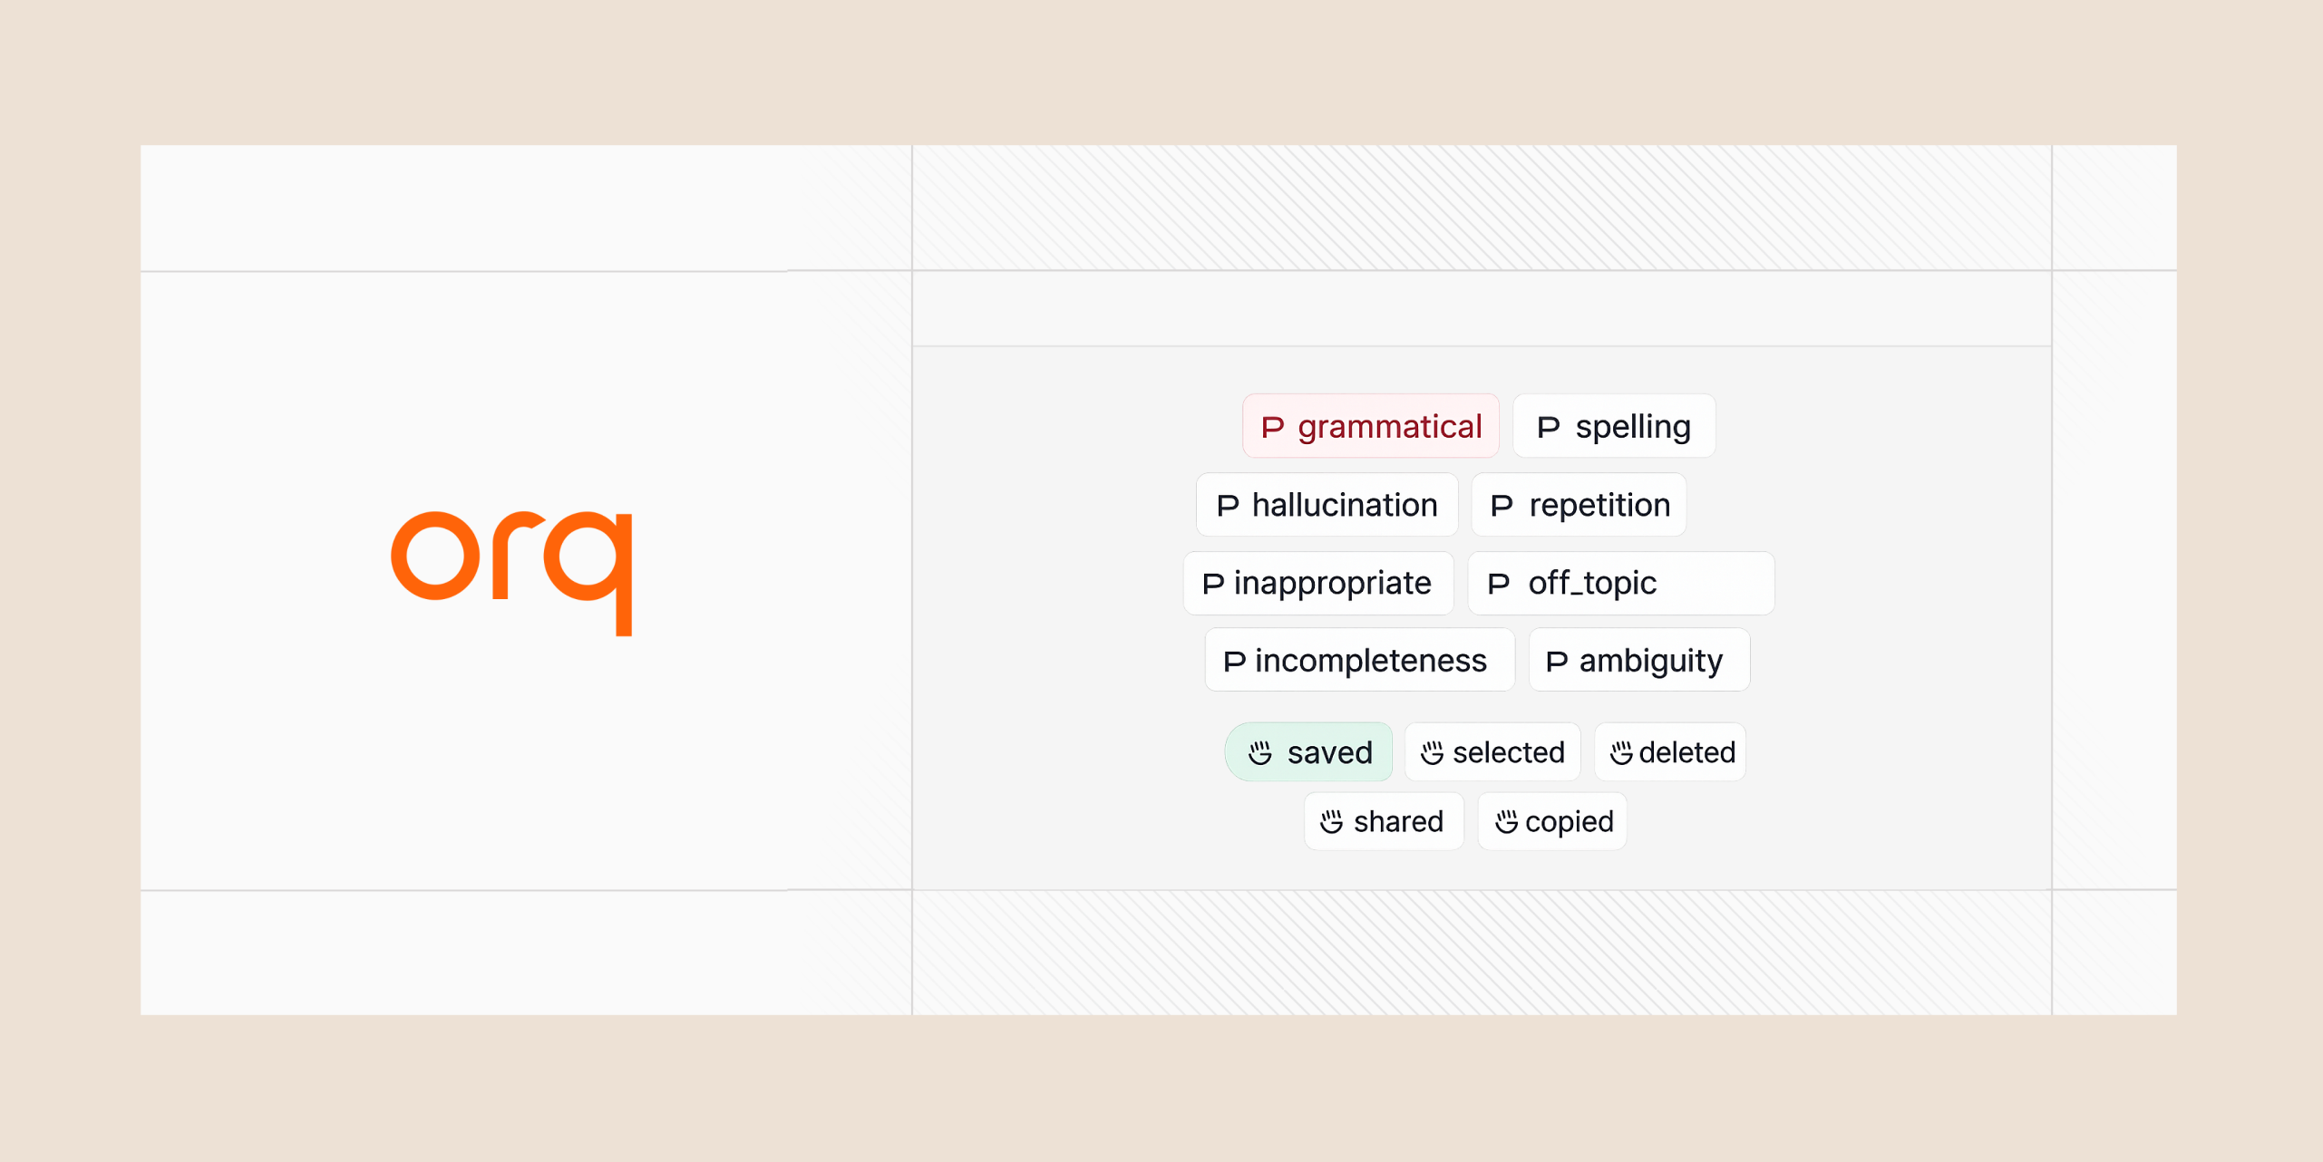This screenshot has height=1162, width=2323.
Task: Toggle the grammatical tag
Action: coord(1370,426)
